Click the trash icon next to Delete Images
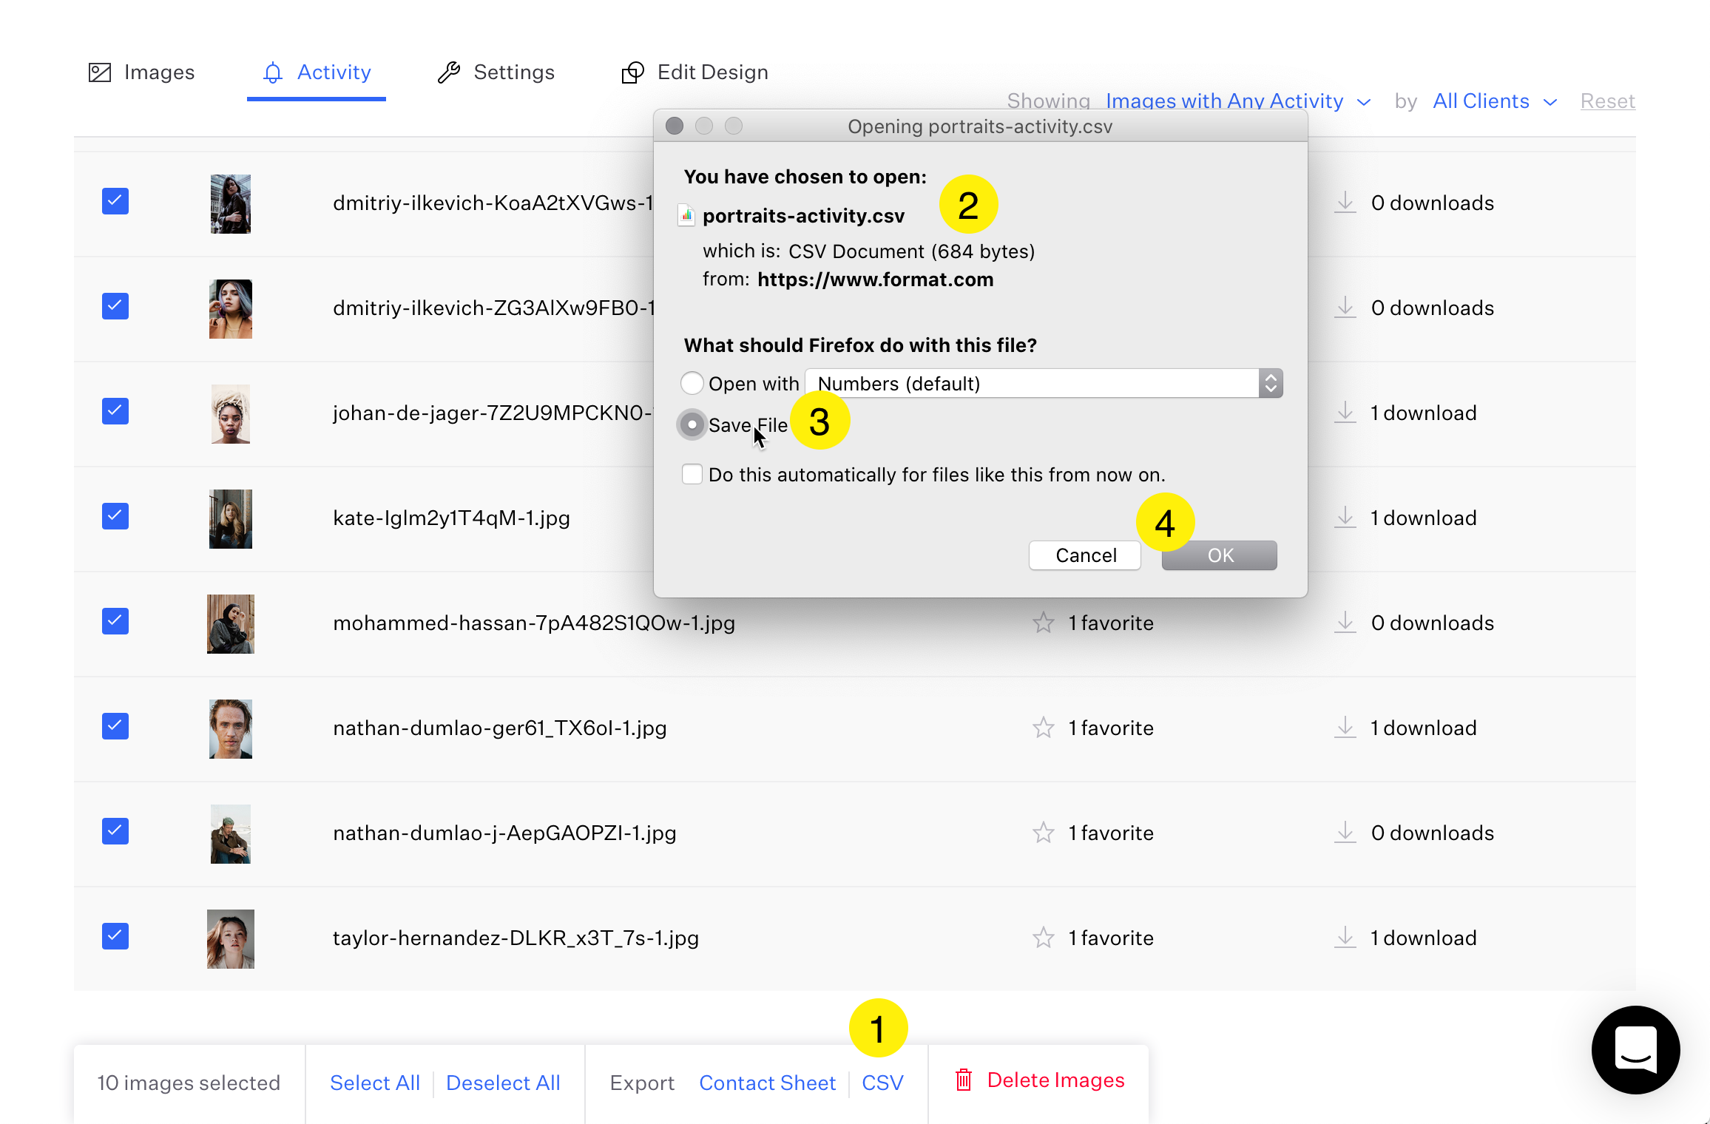1710x1124 pixels. coord(963,1080)
